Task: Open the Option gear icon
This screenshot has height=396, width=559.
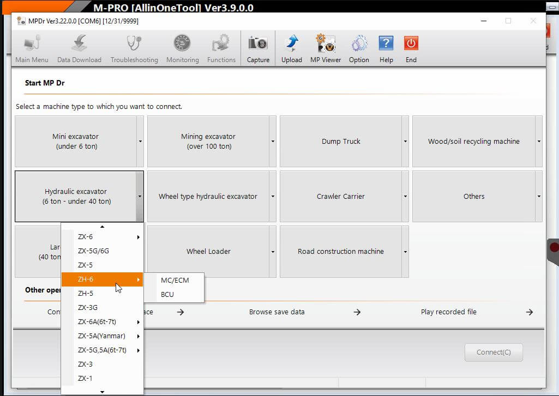Action: click(x=359, y=44)
